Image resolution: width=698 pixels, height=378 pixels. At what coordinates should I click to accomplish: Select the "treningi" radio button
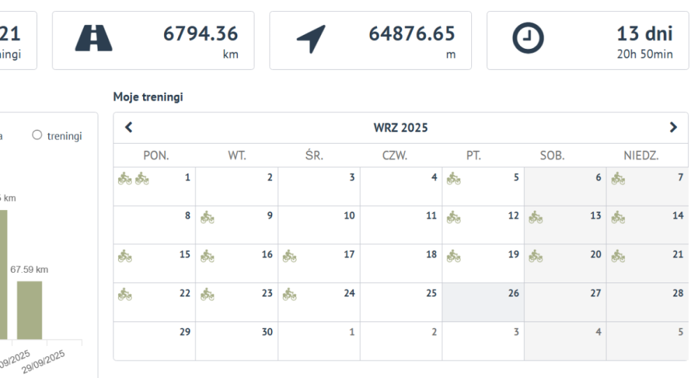[x=38, y=136]
